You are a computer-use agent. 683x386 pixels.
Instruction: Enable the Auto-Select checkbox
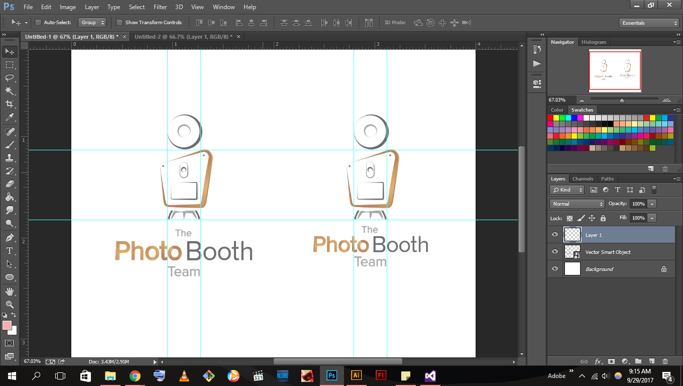point(39,23)
